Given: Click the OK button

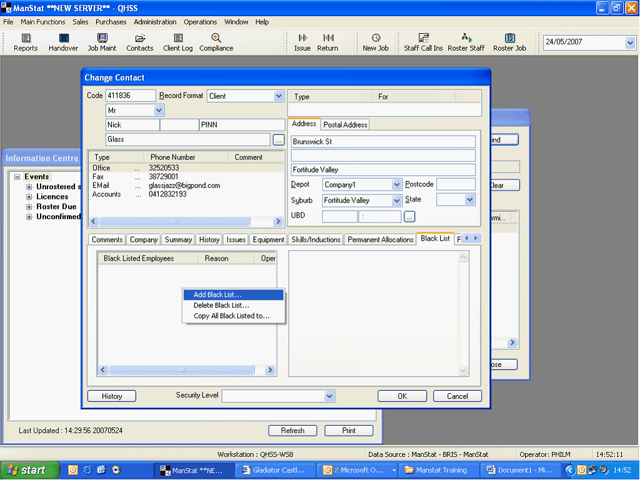Looking at the screenshot, I should coord(402,396).
